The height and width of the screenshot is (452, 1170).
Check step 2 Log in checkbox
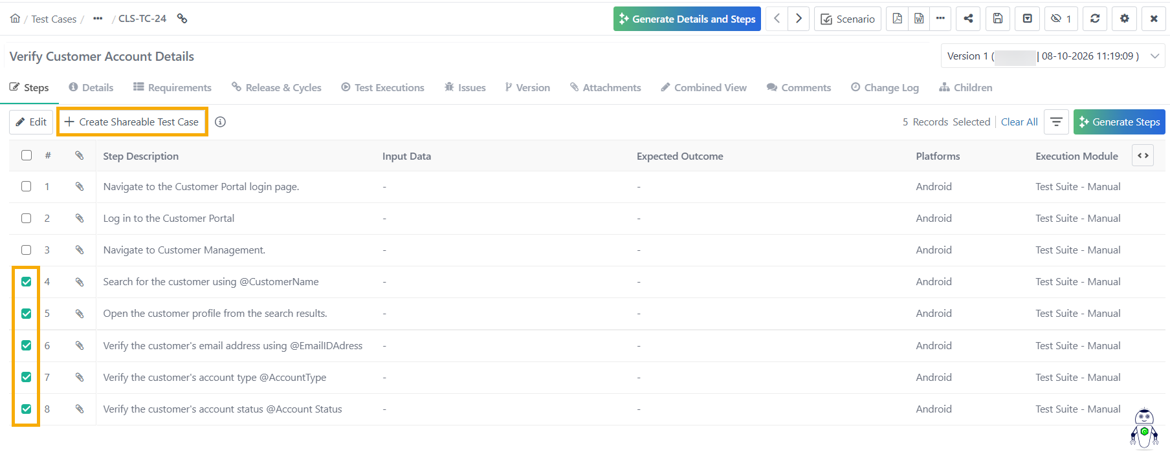point(27,218)
